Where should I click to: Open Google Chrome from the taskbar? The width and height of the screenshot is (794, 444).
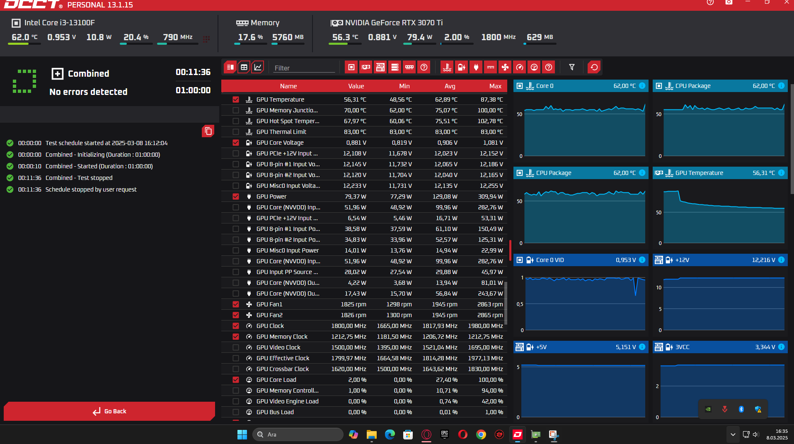(x=481, y=434)
